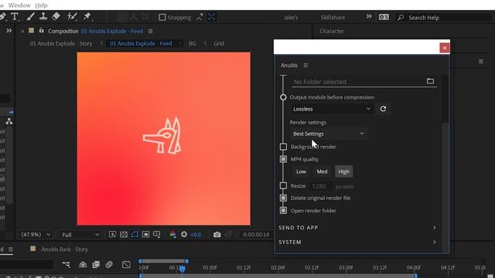
Task: Navigate to 01 Anubis Explode - Story breadcrumb
Action: [61, 43]
